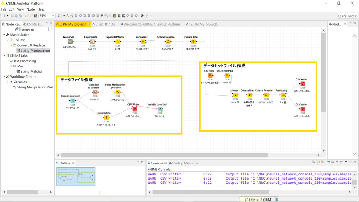Open the Edit menu
359x202 pixels.
coord(12,9)
